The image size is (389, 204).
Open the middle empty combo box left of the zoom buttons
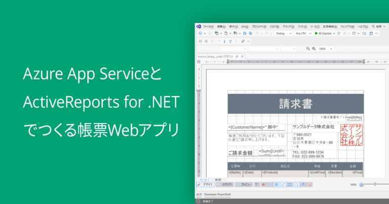tap(263, 49)
